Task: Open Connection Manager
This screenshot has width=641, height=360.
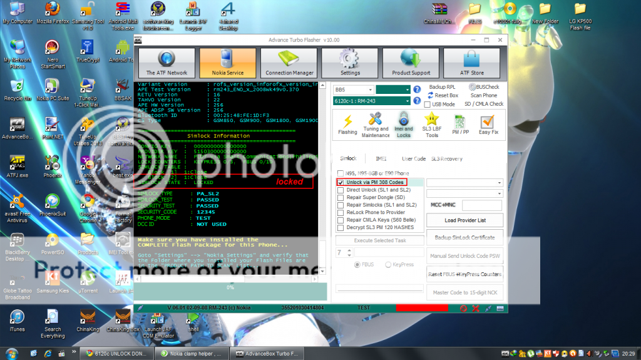Action: coord(289,63)
